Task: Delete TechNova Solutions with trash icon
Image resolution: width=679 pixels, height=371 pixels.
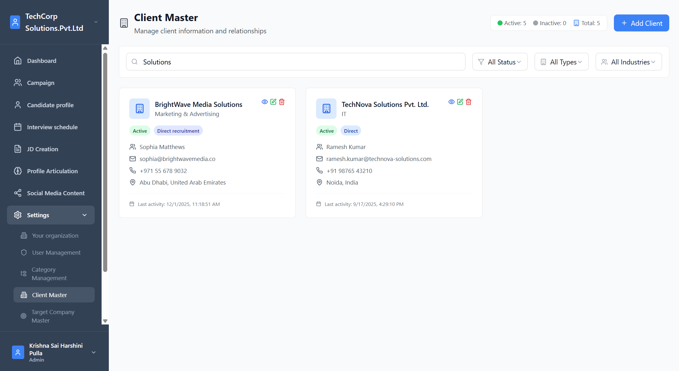Action: pos(469,102)
